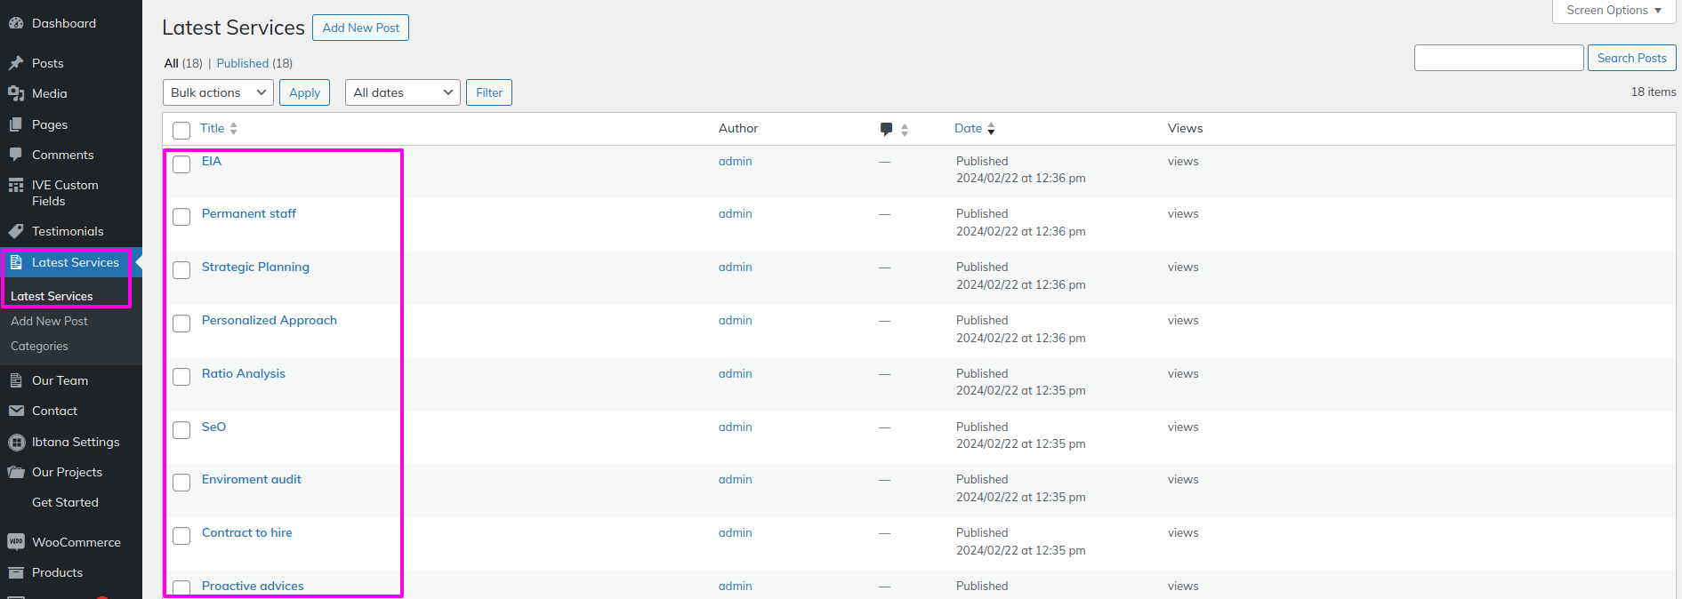Expand the Screen Options panel
The height and width of the screenshot is (599, 1682).
(1614, 11)
